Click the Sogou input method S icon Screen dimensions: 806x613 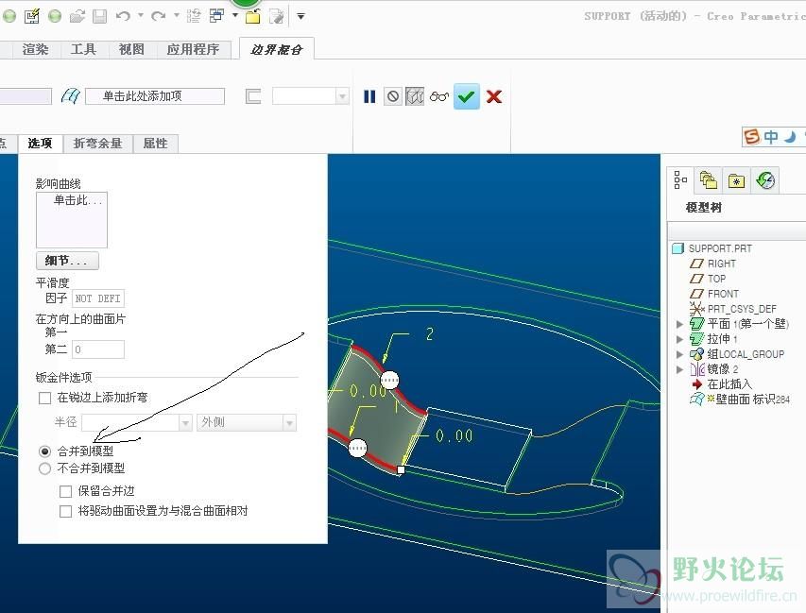pyautogui.click(x=751, y=137)
